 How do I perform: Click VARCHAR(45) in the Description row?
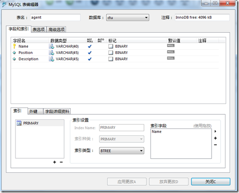point(67,59)
